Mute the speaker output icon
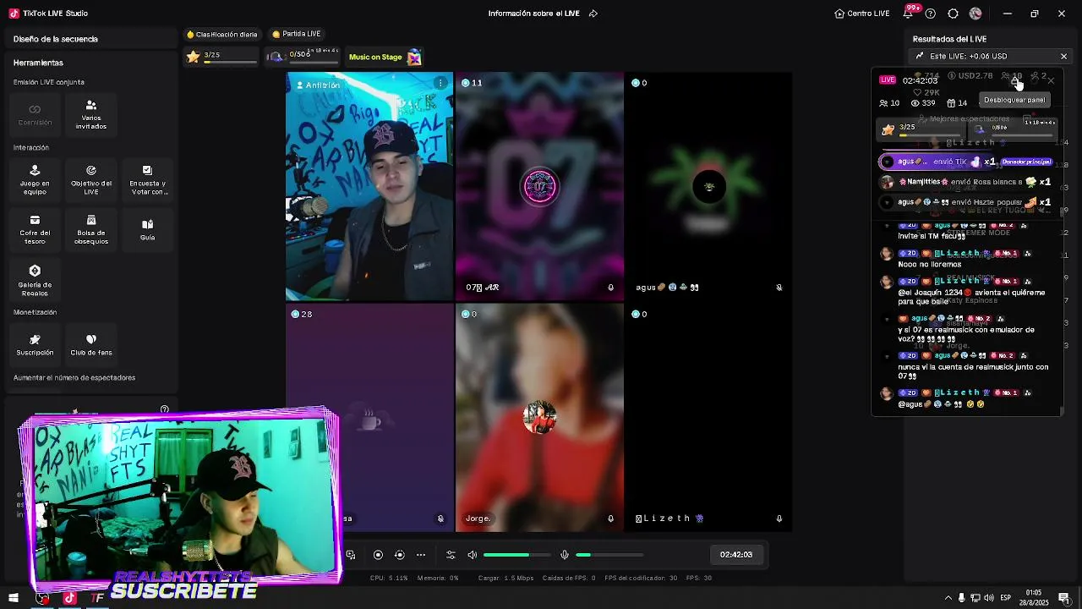The height and width of the screenshot is (609, 1082). tap(473, 555)
